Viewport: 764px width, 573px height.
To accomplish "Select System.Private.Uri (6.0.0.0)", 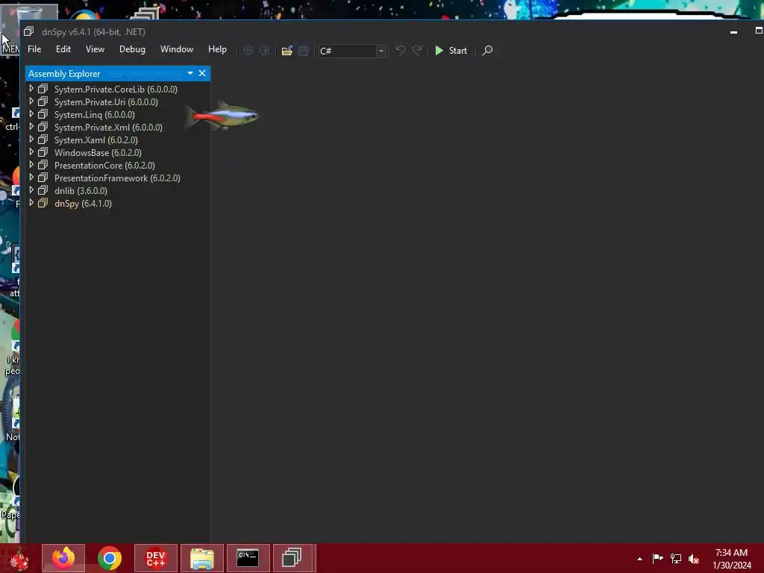I will coord(106,101).
